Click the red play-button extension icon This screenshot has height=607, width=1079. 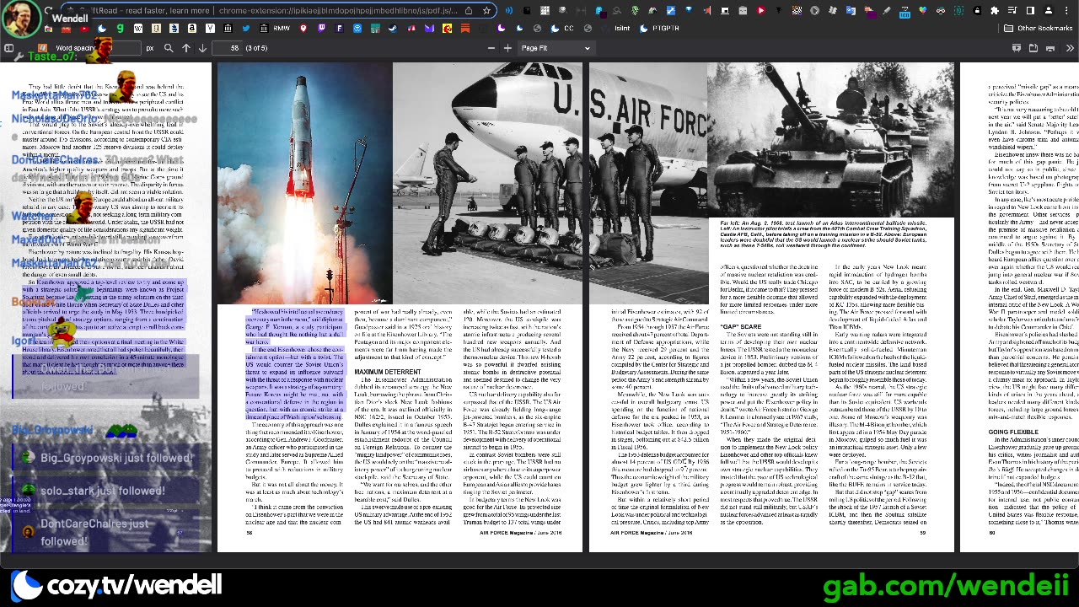click(760, 11)
